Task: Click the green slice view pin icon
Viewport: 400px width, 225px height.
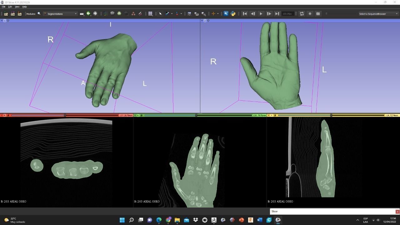Action: click(x=135, y=115)
